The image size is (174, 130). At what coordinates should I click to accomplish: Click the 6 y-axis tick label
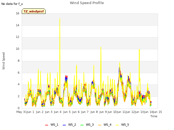pyautogui.click(x=18, y=73)
